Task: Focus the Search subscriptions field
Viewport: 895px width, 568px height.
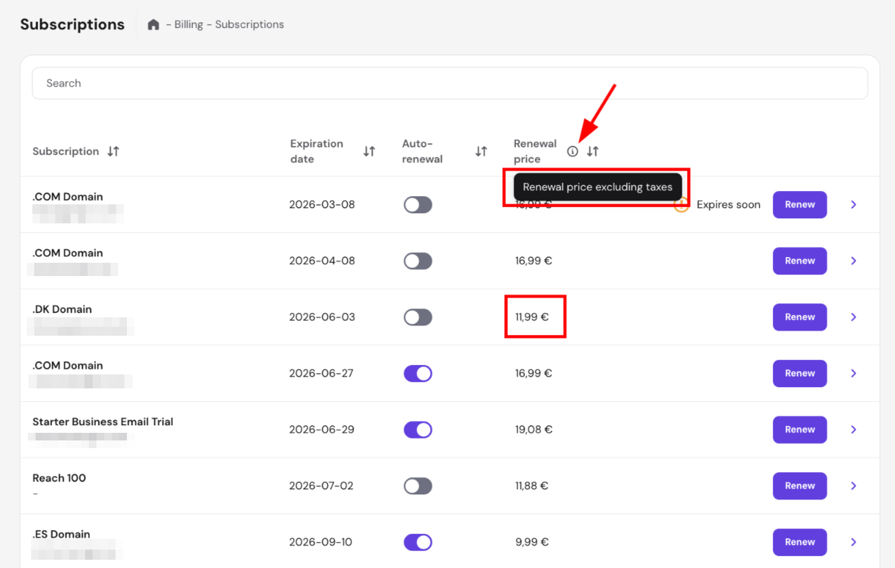Action: click(x=449, y=83)
